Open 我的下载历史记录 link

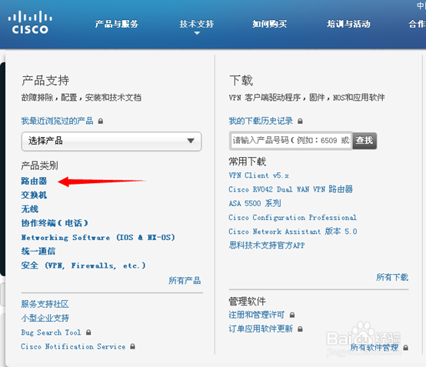pos(261,121)
